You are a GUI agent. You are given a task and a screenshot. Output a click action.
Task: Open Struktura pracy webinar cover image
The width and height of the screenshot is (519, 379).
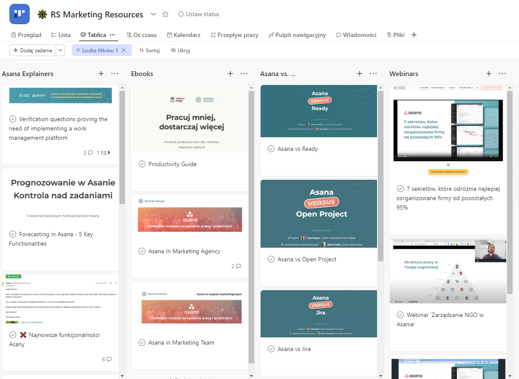coord(448,271)
